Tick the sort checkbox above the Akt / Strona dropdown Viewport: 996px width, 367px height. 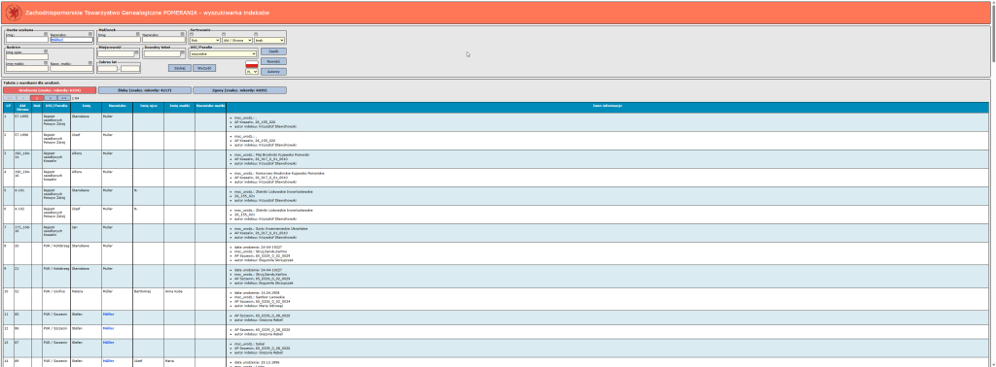click(x=224, y=34)
